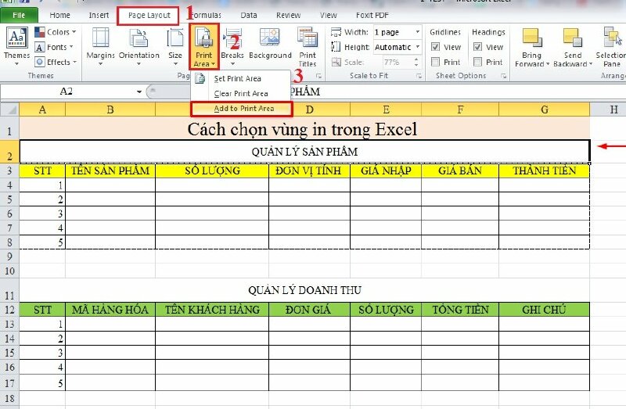Open the File tab
626x409 pixels.
tap(19, 15)
